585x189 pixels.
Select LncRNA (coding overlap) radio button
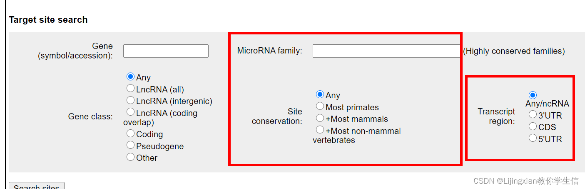click(x=131, y=112)
